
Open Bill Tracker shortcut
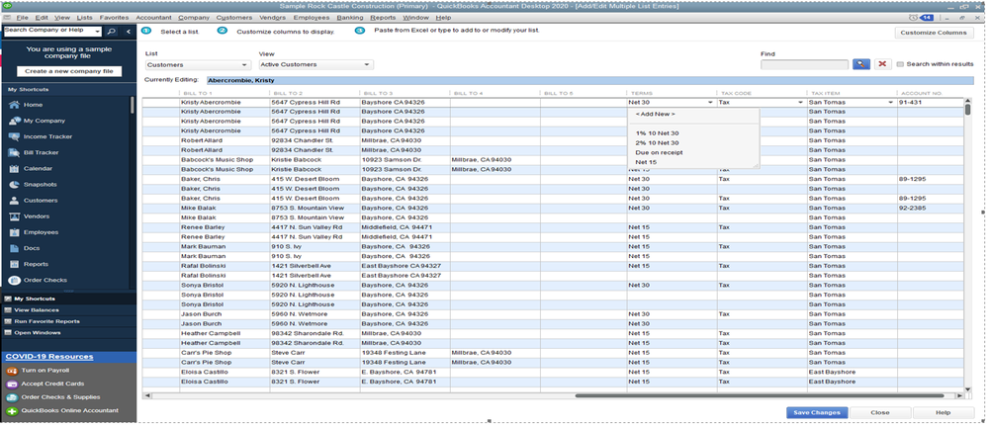click(x=34, y=152)
